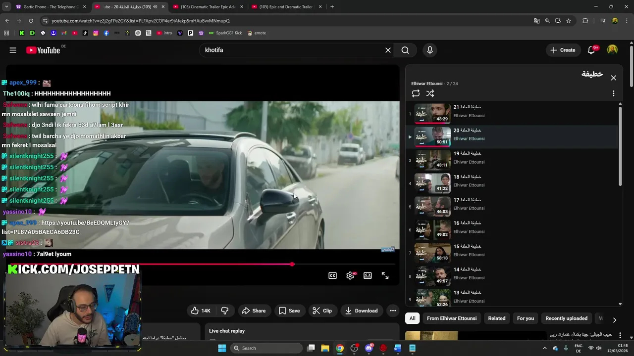Open Chrome media controls icon
The height and width of the screenshot is (356, 634).
pos(603,21)
